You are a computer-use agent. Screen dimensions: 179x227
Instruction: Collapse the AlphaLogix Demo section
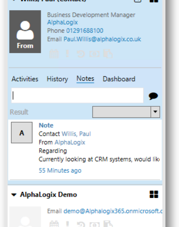click(14, 195)
